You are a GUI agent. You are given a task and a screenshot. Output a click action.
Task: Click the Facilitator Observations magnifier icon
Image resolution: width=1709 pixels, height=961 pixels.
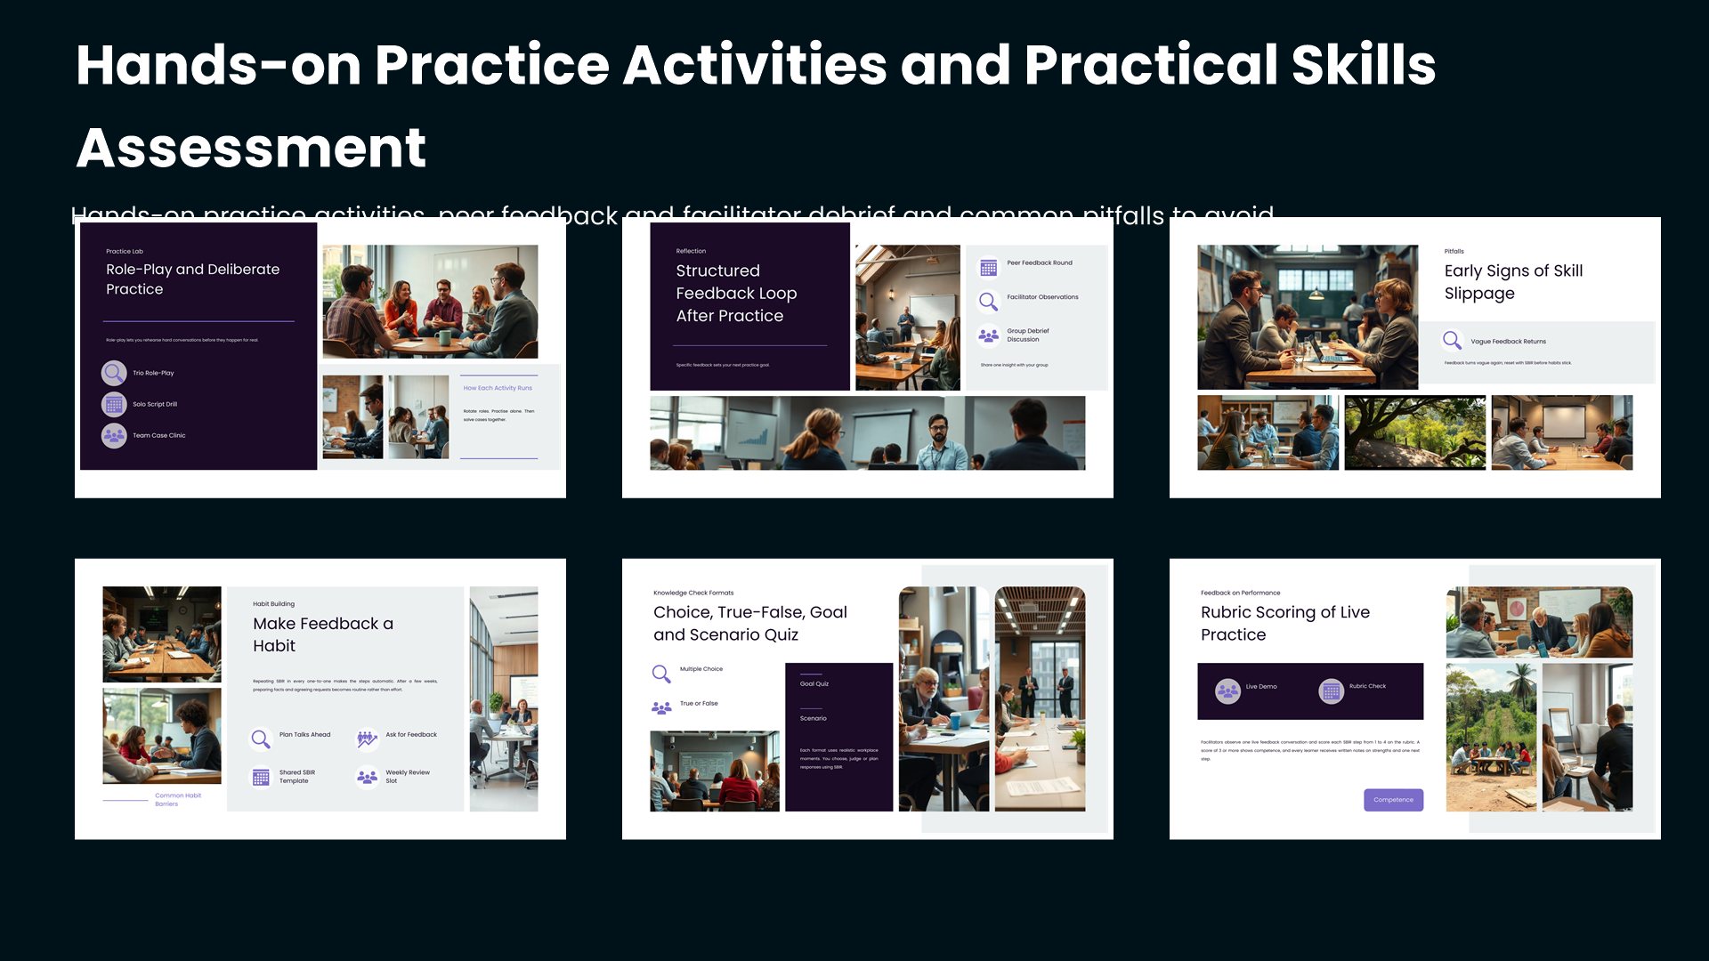[988, 301]
